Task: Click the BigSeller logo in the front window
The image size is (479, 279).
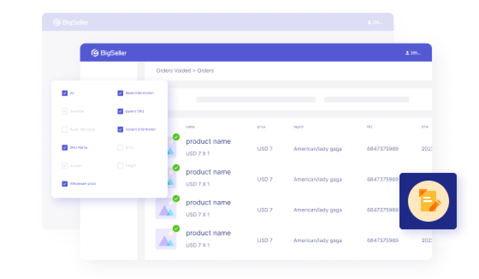Action: coord(109,53)
